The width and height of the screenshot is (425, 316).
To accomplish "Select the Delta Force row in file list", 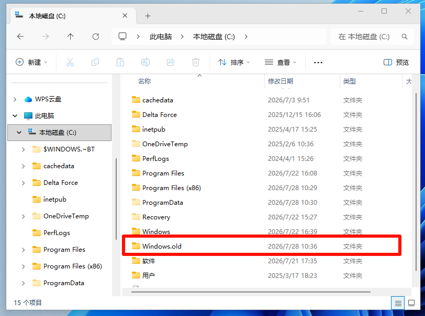I will (x=262, y=115).
